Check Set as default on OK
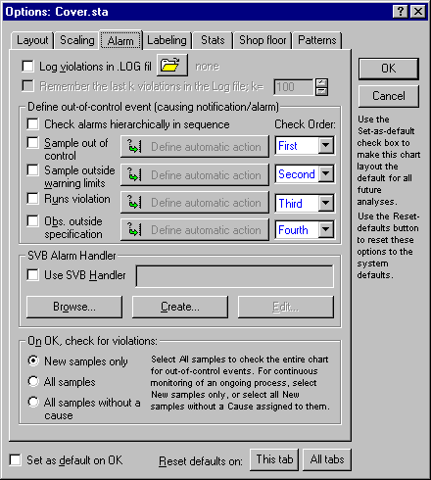This screenshot has width=431, height=480. (x=15, y=460)
